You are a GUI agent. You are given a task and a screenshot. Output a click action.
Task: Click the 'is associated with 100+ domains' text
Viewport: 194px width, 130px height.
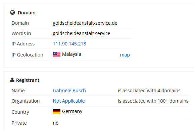click(153, 101)
